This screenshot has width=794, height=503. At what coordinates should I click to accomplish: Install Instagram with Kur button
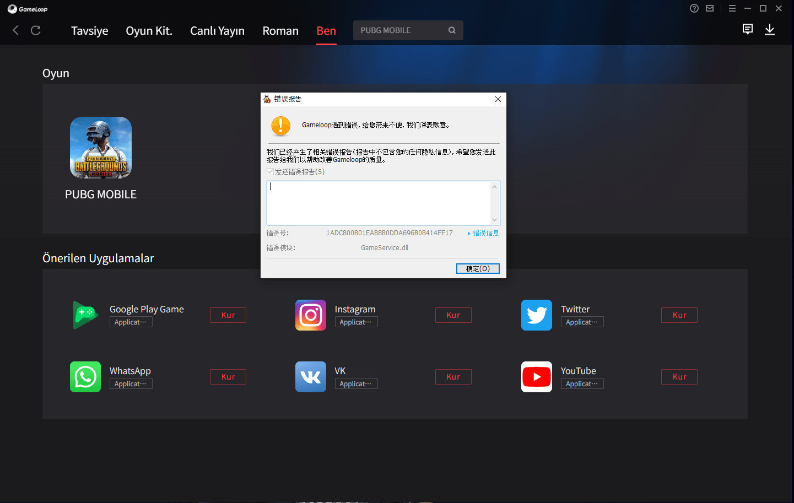click(453, 315)
